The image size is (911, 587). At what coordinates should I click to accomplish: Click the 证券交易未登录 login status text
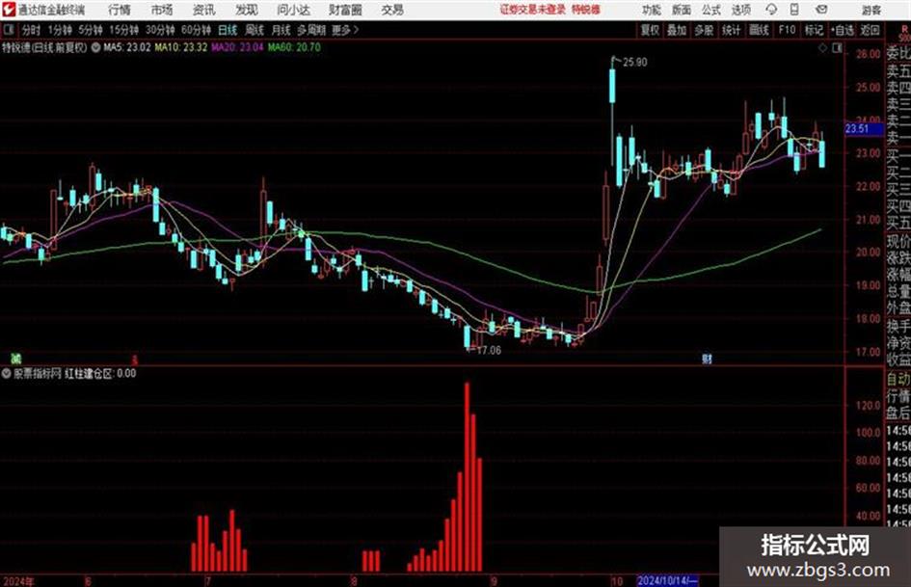[533, 10]
